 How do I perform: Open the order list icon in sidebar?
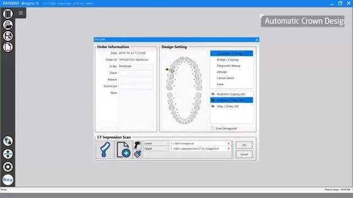pos(8,14)
